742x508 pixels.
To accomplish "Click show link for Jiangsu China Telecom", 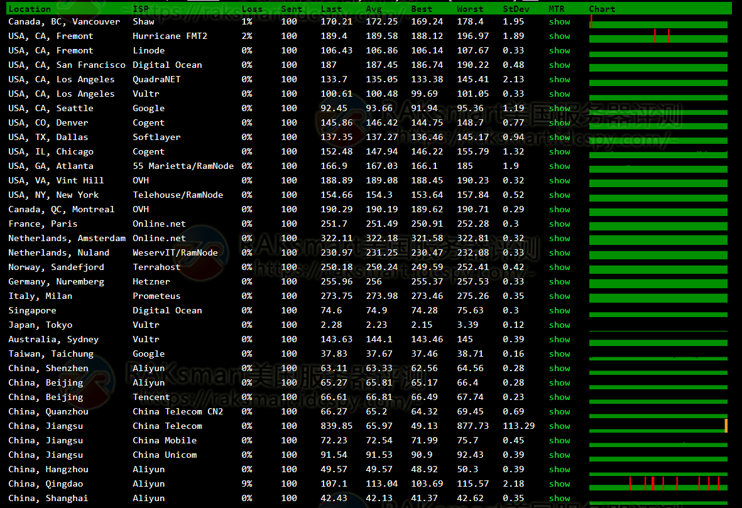I will 559,426.
